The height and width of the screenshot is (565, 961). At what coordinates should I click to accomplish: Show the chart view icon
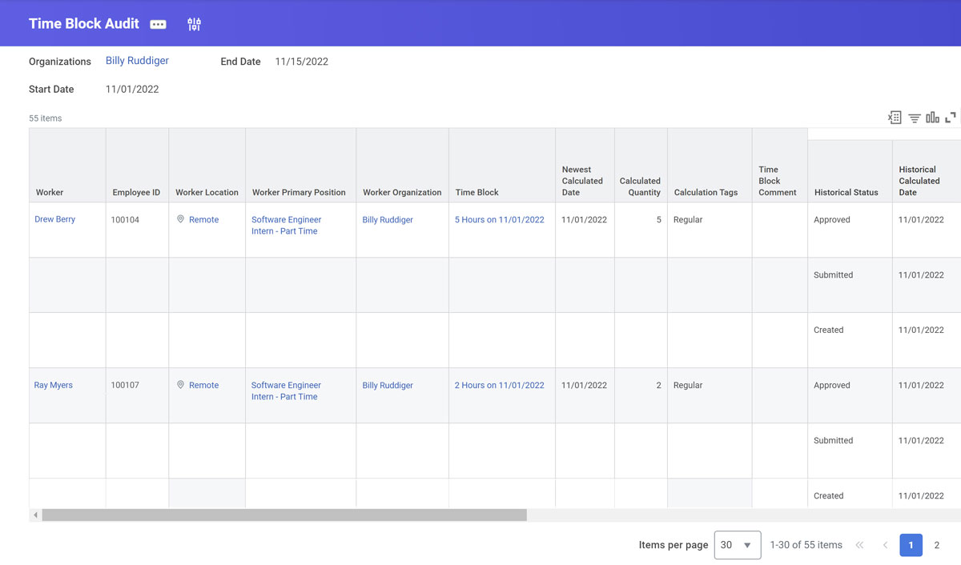tap(932, 118)
